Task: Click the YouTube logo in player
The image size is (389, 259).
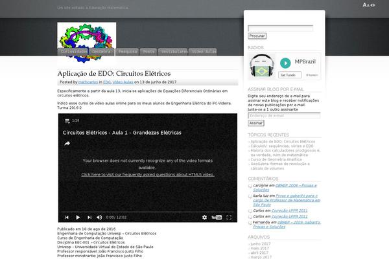Action: (x=217, y=218)
